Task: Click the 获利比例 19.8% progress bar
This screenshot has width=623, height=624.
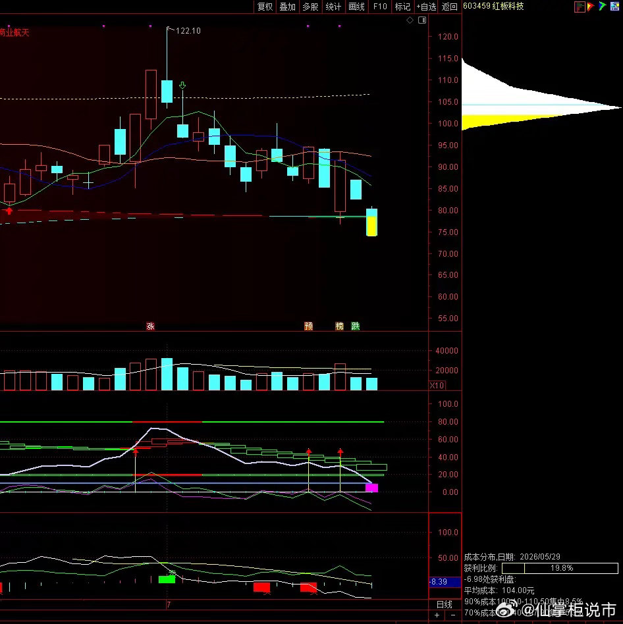Action: click(560, 568)
